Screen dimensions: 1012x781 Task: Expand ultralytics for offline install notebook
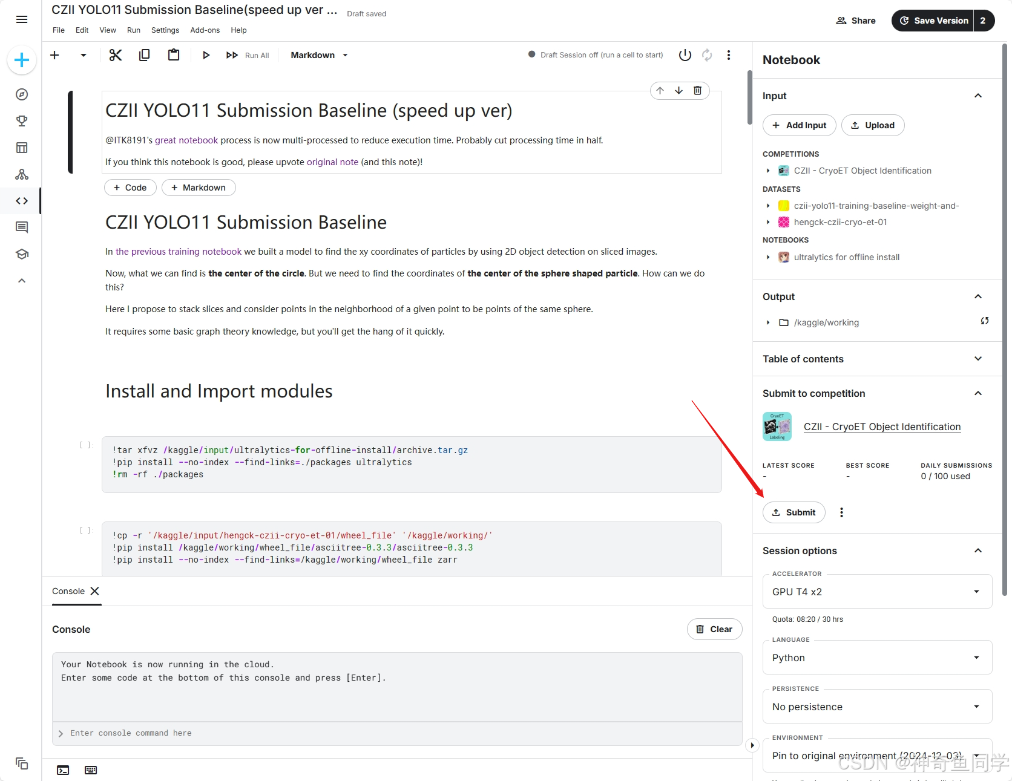pos(768,257)
